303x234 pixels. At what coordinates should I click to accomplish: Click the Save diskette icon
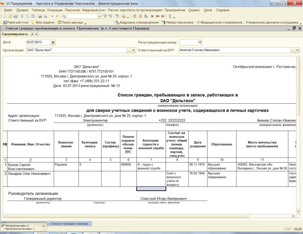point(16,16)
